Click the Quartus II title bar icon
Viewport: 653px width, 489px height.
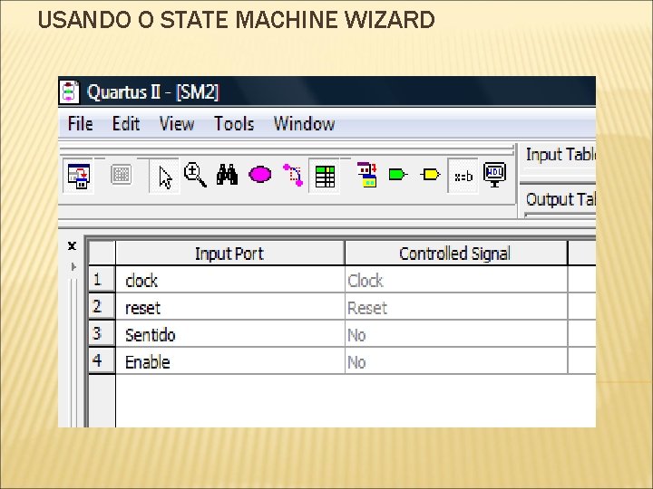pos(69,91)
